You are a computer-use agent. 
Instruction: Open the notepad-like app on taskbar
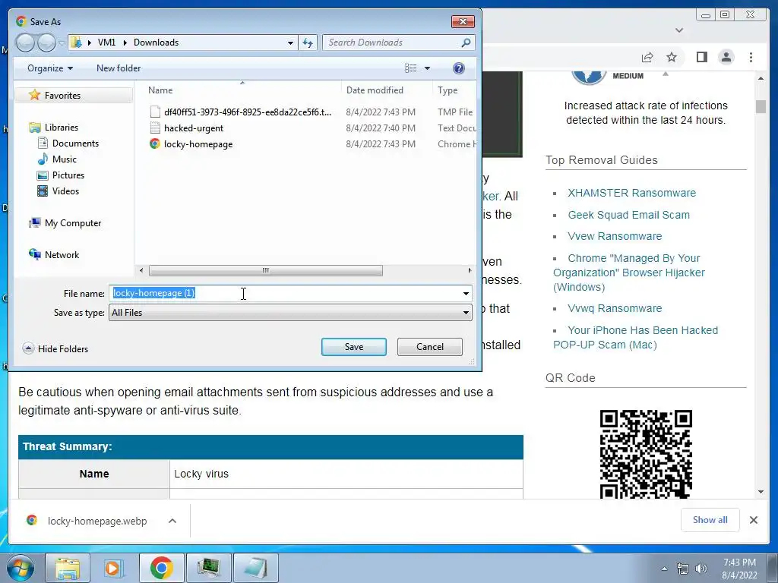point(255,568)
